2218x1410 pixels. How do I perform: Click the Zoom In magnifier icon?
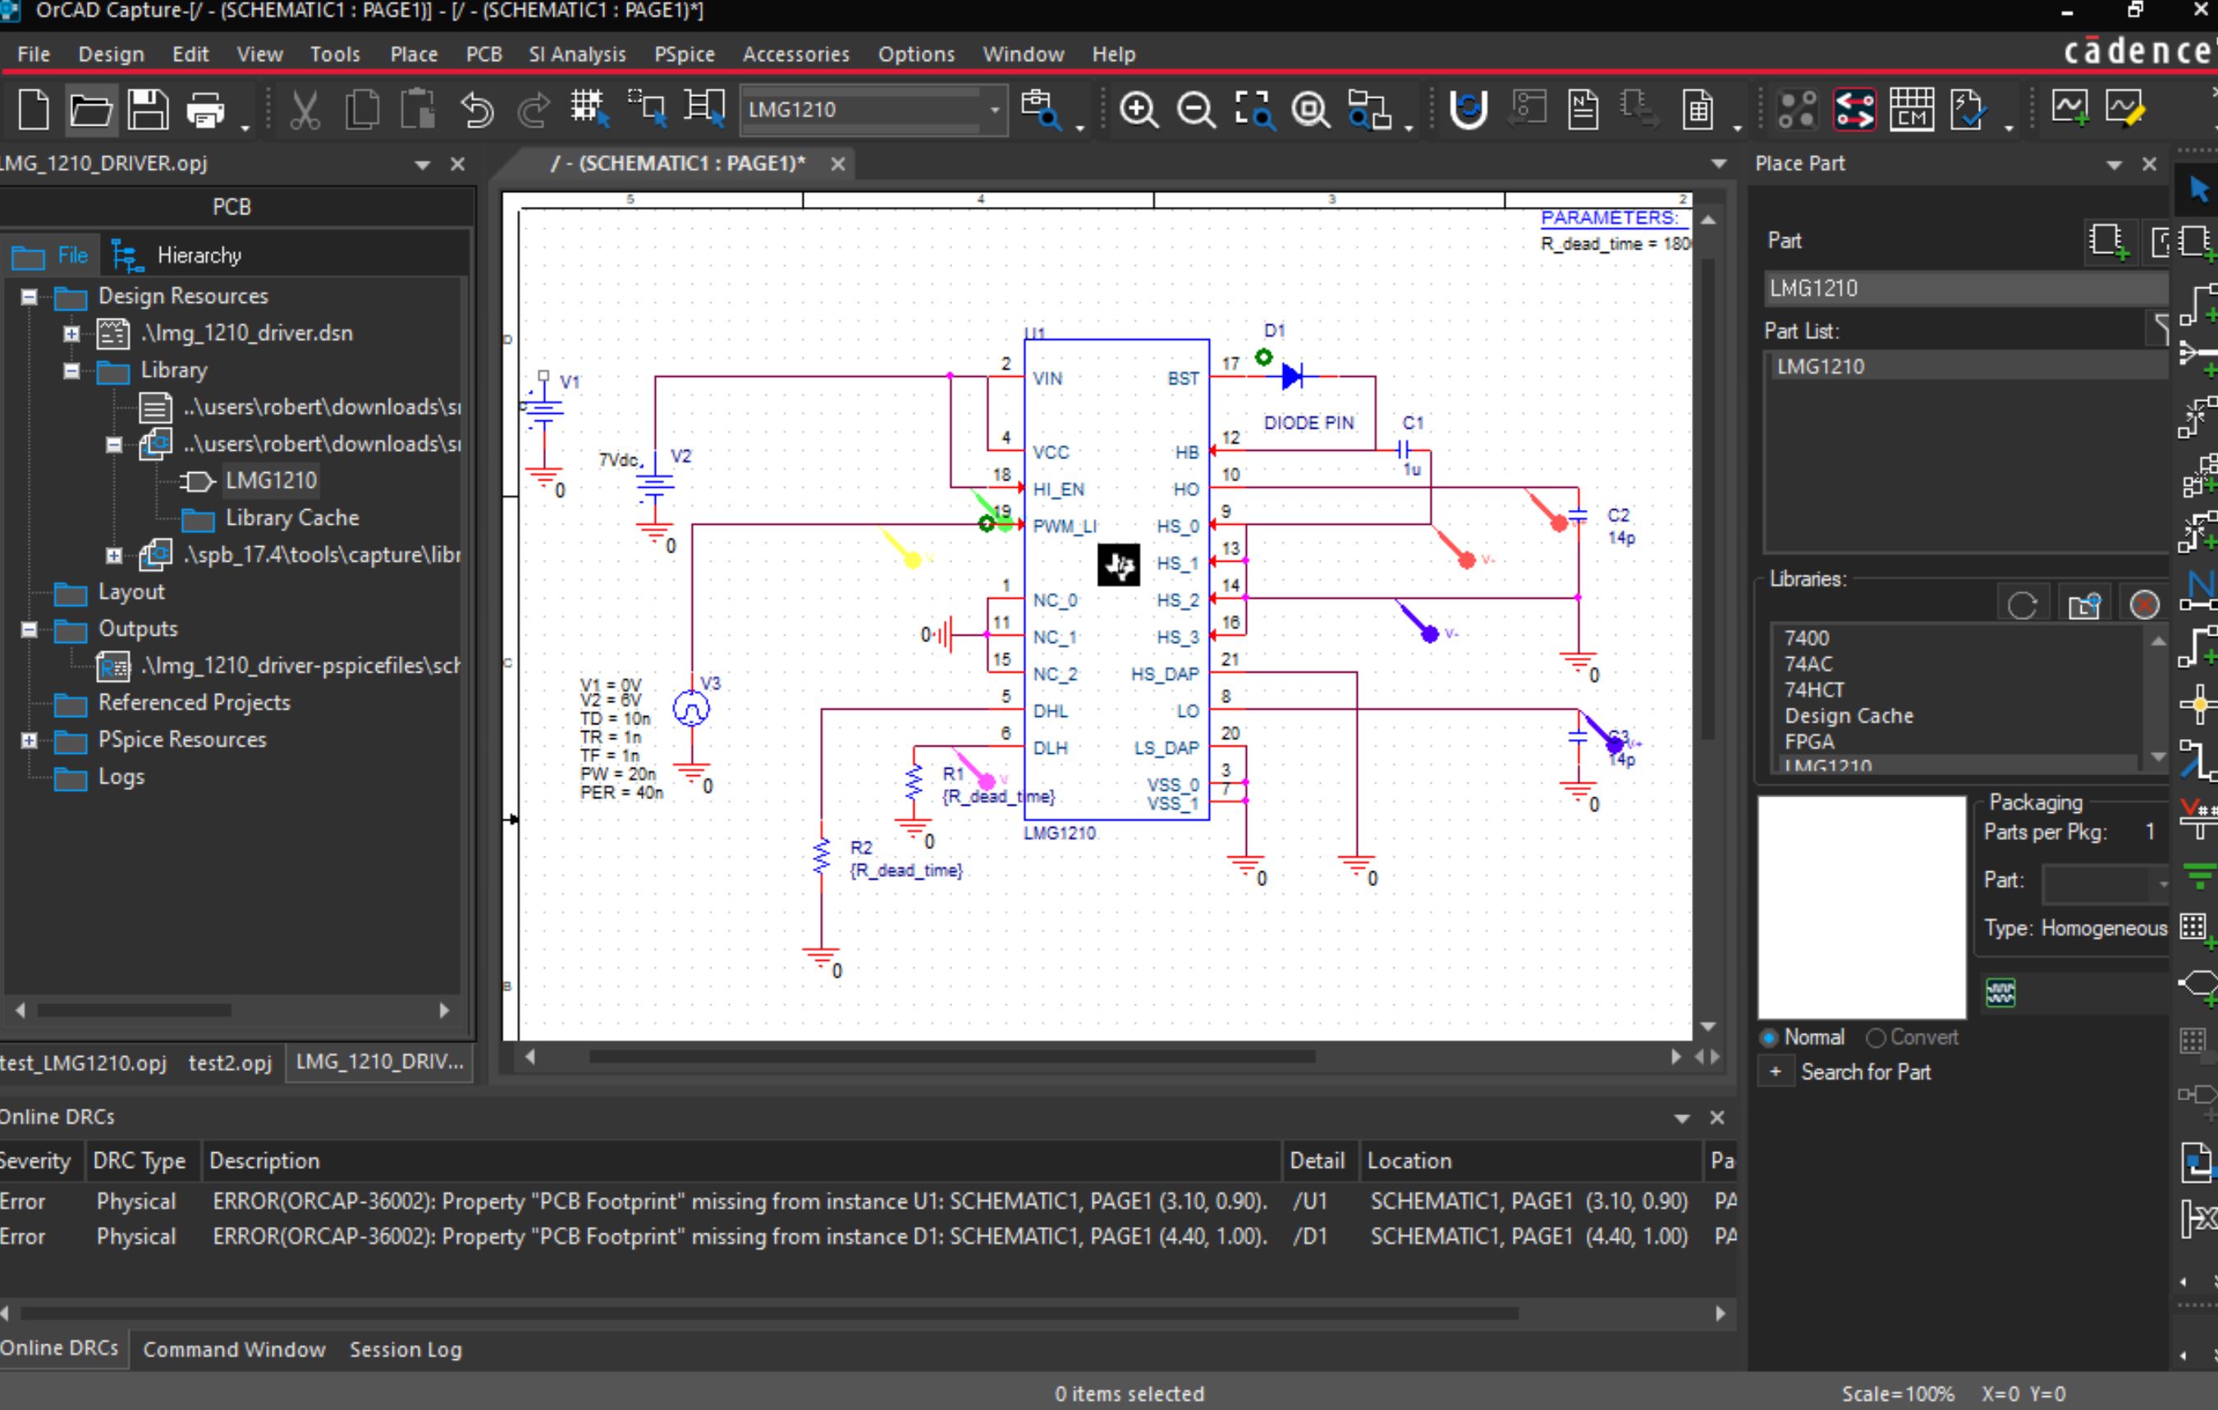click(x=1139, y=110)
